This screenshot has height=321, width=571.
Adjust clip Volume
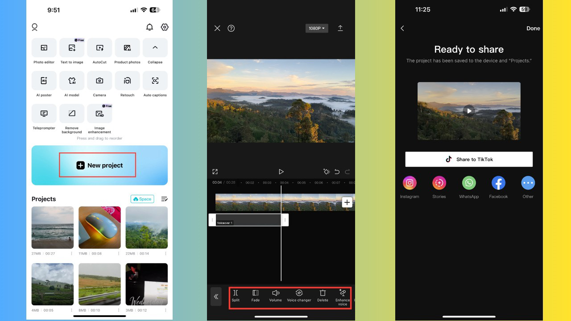point(276,295)
